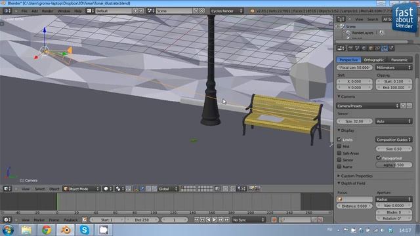This screenshot has height=236, width=420.
Task: Open the Cycles Render engine dropdown
Action: [226, 11]
